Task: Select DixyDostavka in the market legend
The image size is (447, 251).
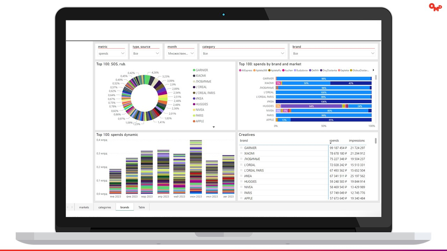Action: [329, 70]
